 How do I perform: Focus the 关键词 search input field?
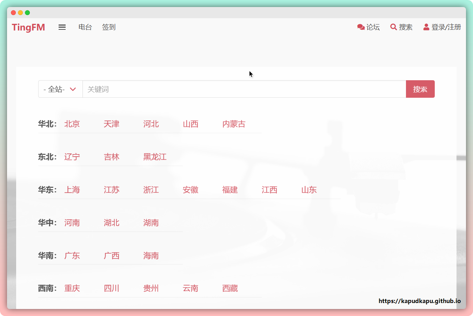click(244, 89)
